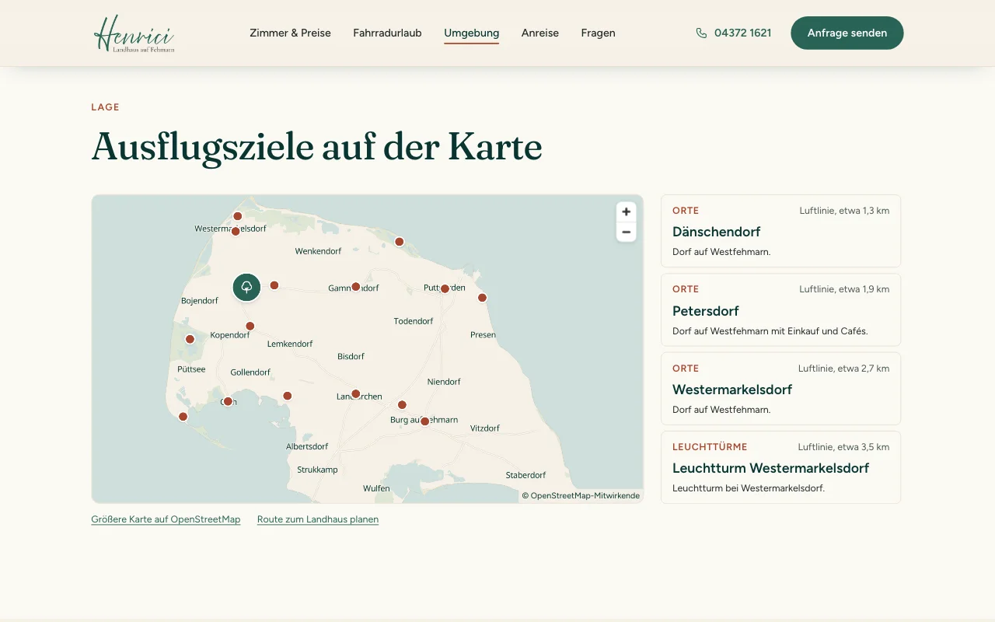Image resolution: width=995 pixels, height=622 pixels.
Task: Open the Leuchtturm Westermarkelsdorf card
Action: pyautogui.click(x=780, y=467)
